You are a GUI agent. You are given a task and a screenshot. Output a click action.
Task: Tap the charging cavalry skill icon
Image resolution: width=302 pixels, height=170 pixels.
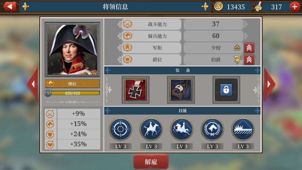point(182,129)
